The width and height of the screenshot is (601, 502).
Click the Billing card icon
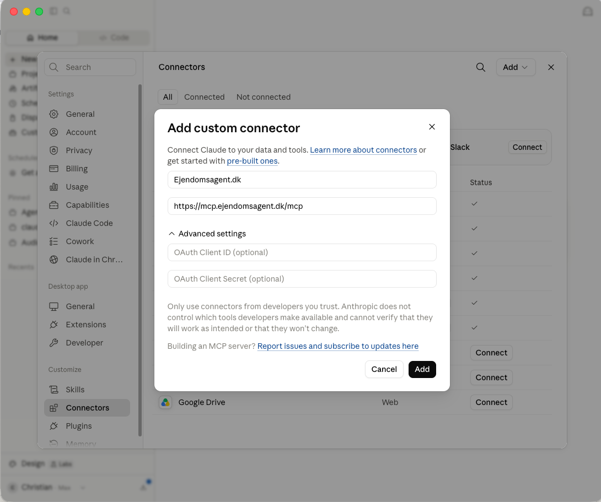point(53,169)
